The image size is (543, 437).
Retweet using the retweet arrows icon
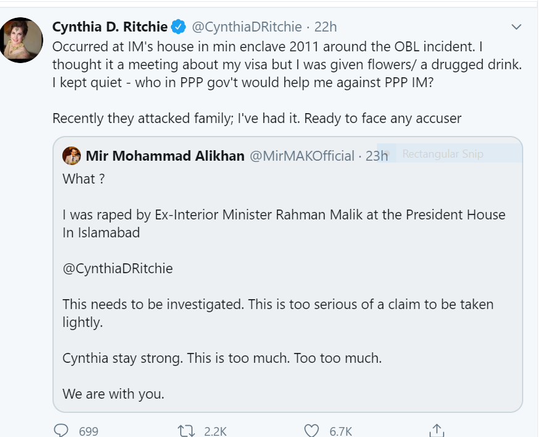186,431
